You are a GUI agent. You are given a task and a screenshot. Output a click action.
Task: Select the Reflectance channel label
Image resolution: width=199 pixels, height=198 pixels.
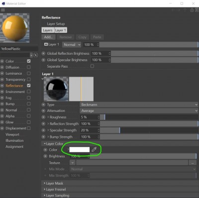point(14,86)
